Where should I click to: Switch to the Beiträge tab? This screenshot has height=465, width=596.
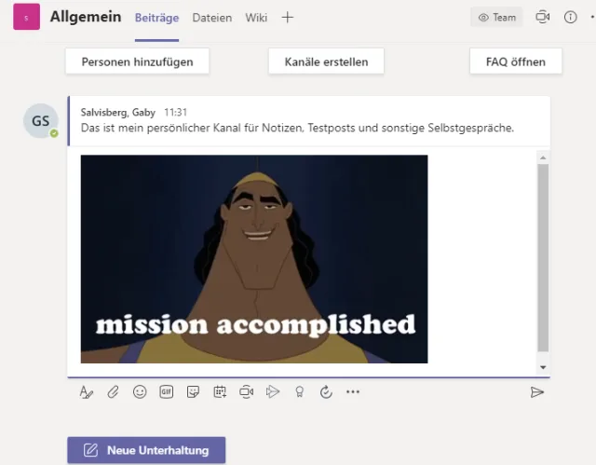(x=156, y=18)
